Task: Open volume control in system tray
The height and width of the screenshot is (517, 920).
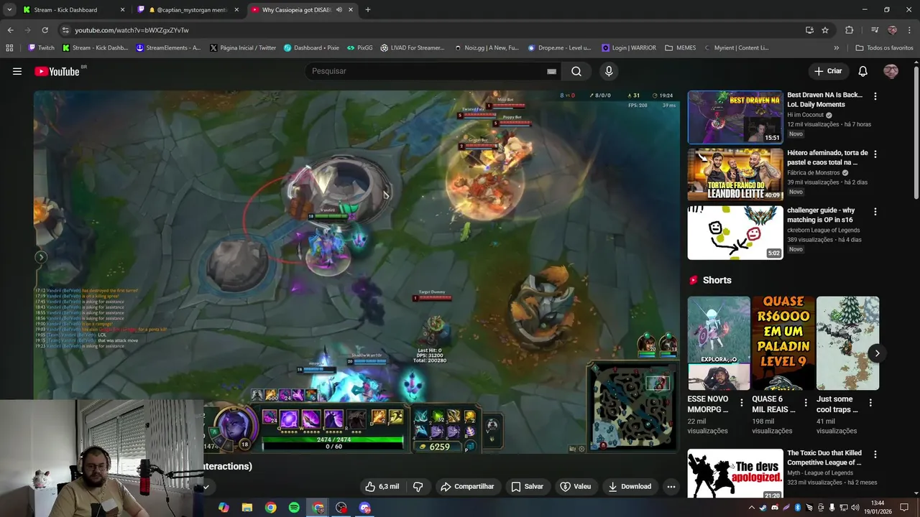Action: pyautogui.click(x=855, y=508)
